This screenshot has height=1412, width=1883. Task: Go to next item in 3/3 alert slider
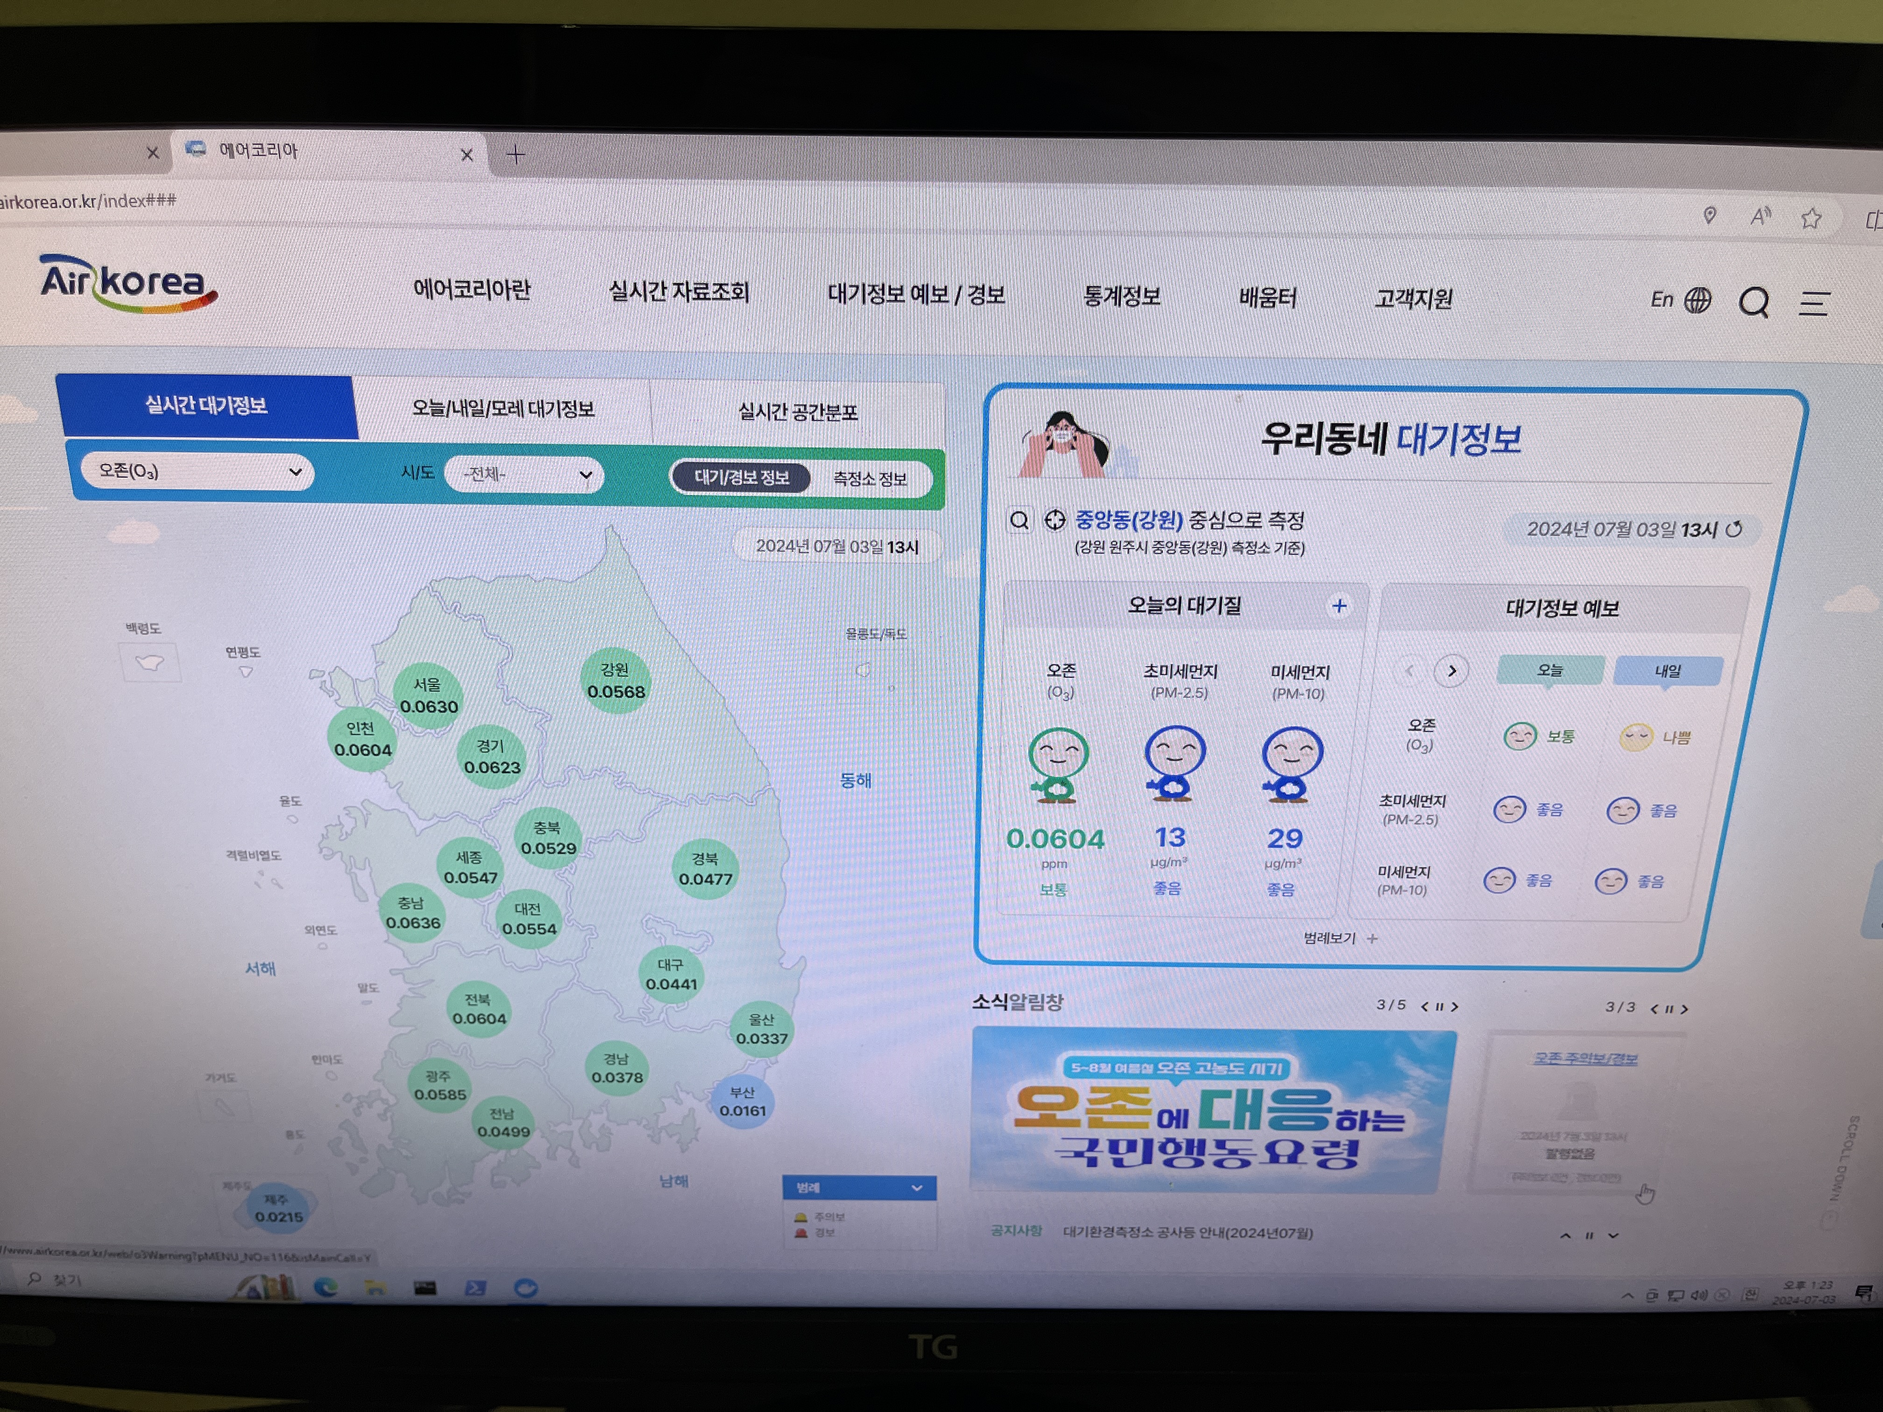pos(1684,1009)
